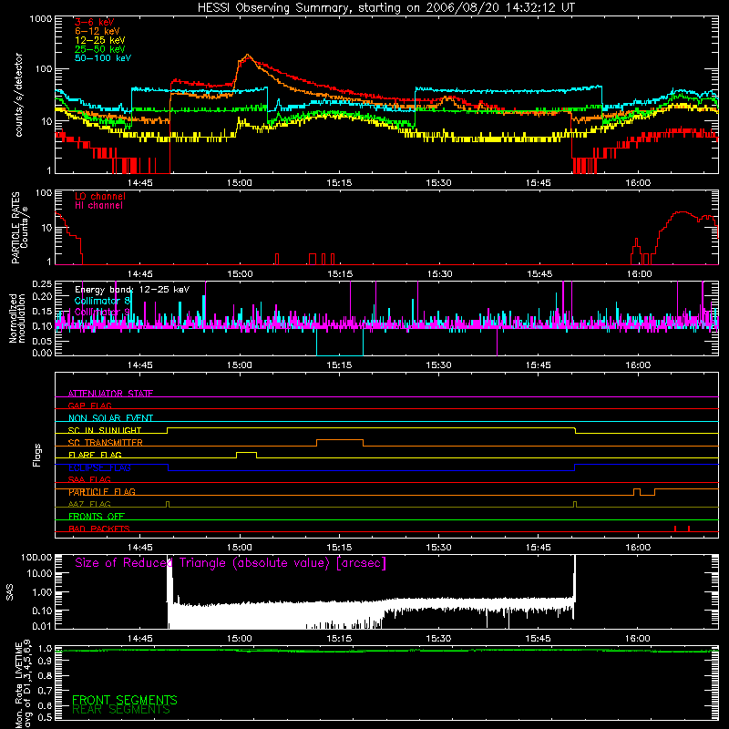Click the 'counts/s/detector' axis label
Image resolution: width=729 pixels, height=729 pixels.
pyautogui.click(x=19, y=95)
